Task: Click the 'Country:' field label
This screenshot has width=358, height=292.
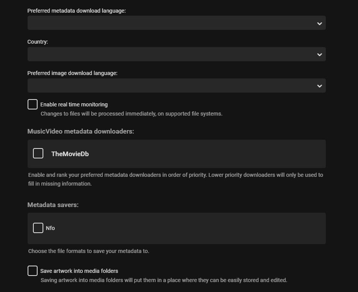Action: pos(38,42)
